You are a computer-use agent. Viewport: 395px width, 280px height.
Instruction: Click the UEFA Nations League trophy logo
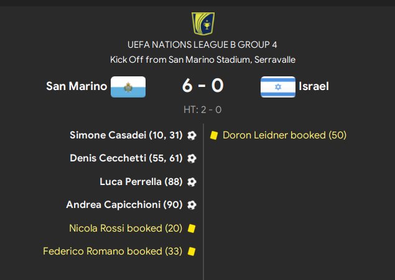(203, 22)
